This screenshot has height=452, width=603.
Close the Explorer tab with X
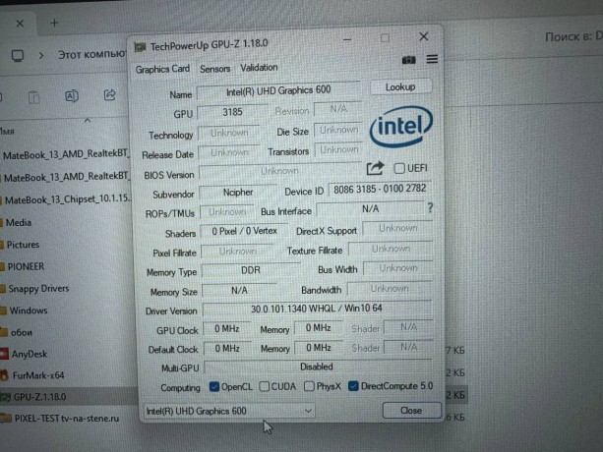pyautogui.click(x=20, y=24)
